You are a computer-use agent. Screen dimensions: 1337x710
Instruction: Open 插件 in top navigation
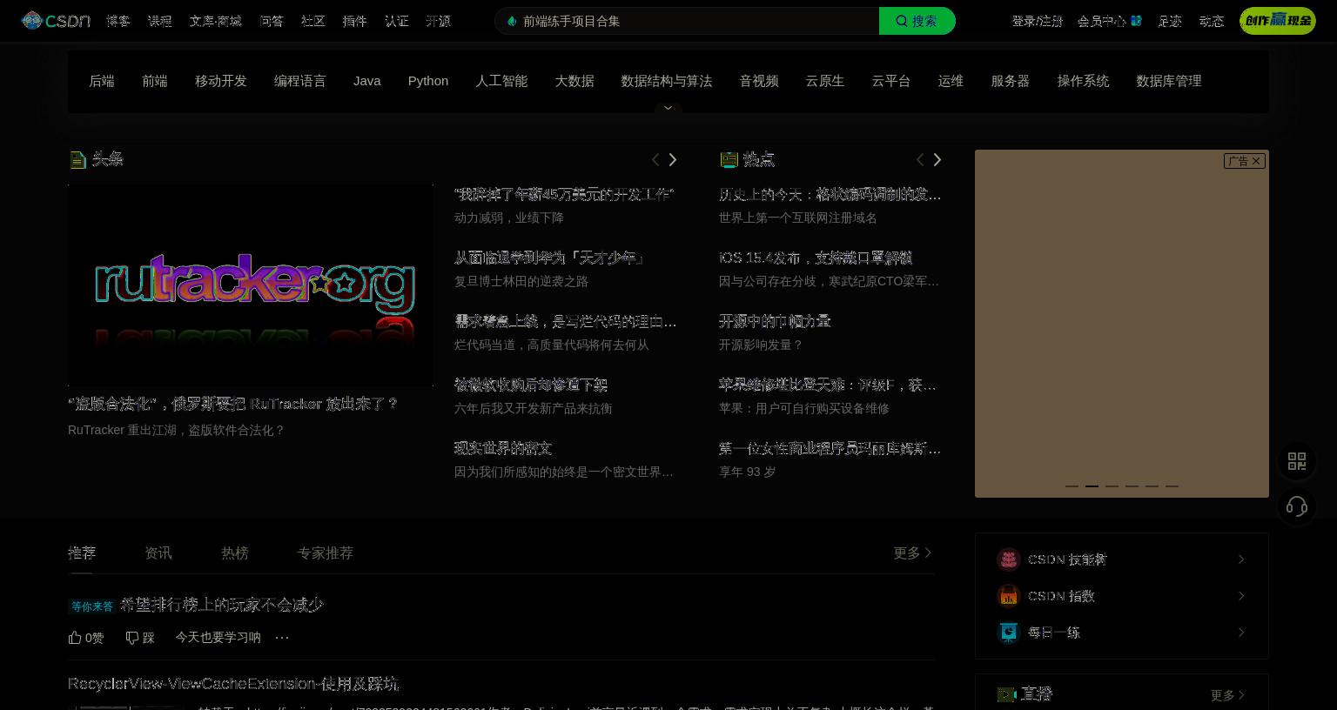[x=355, y=21]
